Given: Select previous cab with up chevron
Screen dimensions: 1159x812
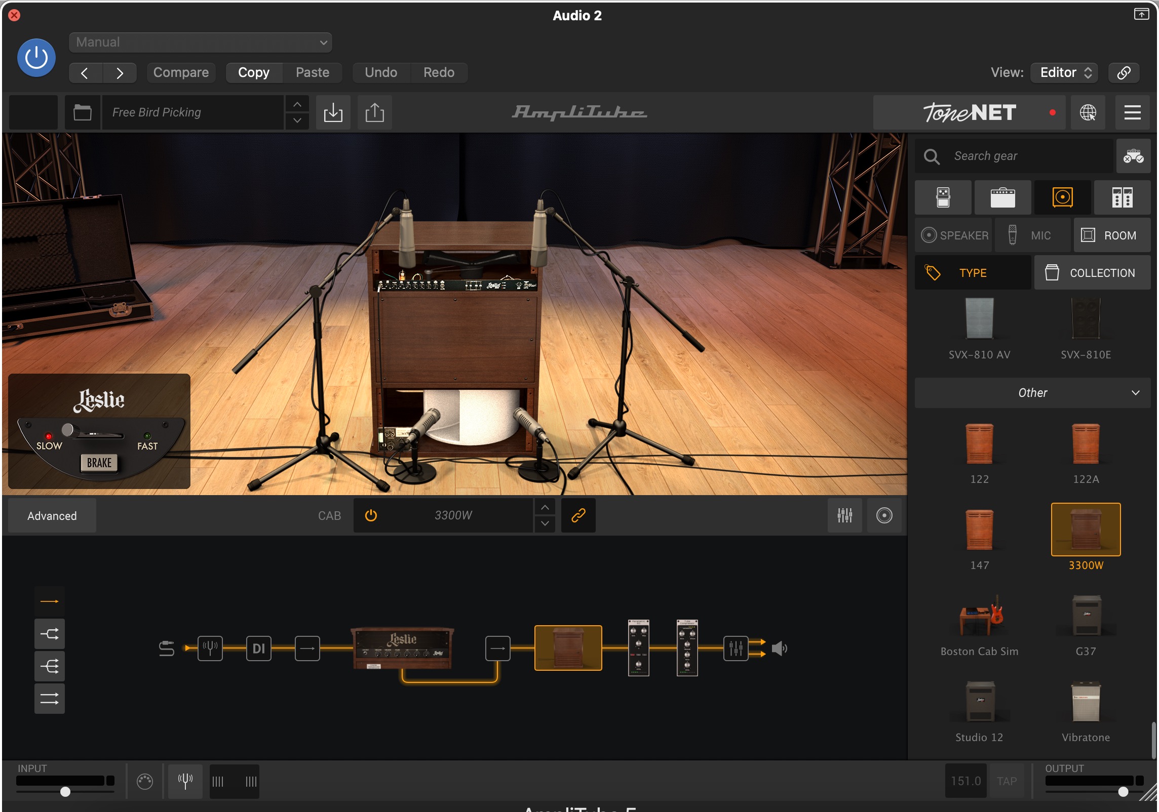Looking at the screenshot, I should [545, 507].
